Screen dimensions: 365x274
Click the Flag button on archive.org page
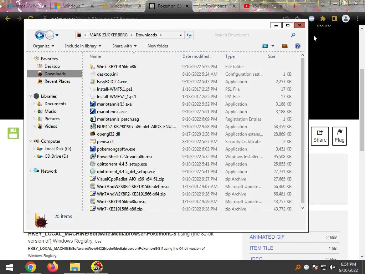coord(339,136)
